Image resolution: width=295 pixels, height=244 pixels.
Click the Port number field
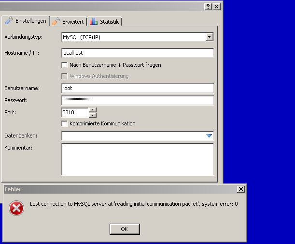[75, 112]
